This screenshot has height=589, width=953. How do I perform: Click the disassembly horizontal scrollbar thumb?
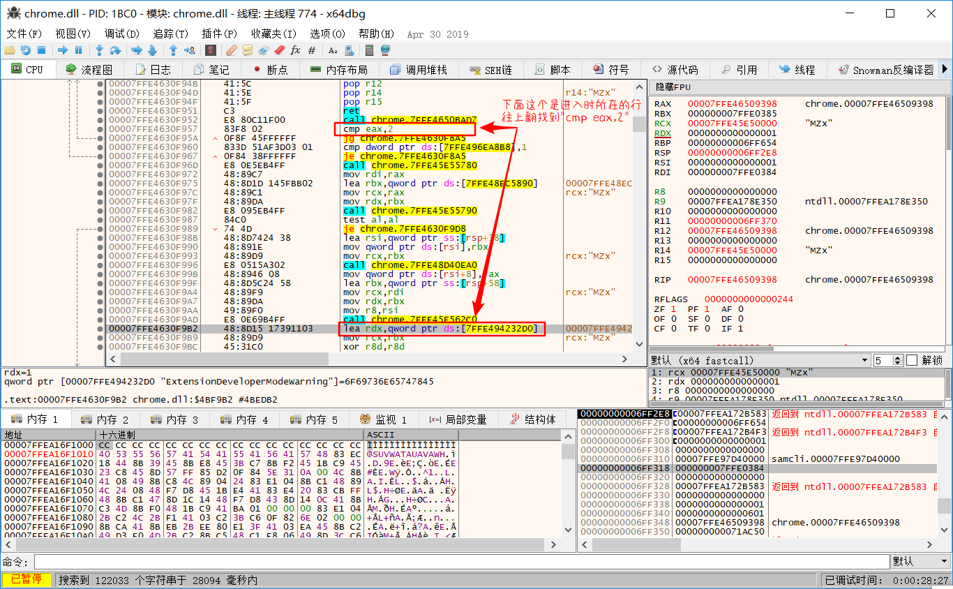click(x=223, y=359)
